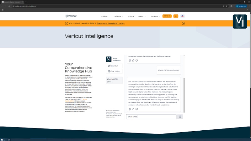Click the banner info circle icon
The height and width of the screenshot is (141, 251).
67,23
